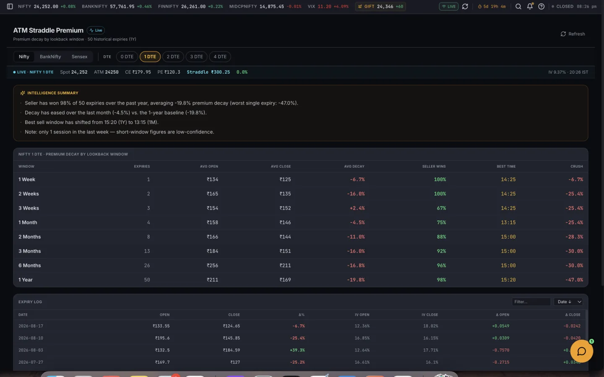Select the 0 DTE option
This screenshot has width=604, height=377.
tap(127, 57)
